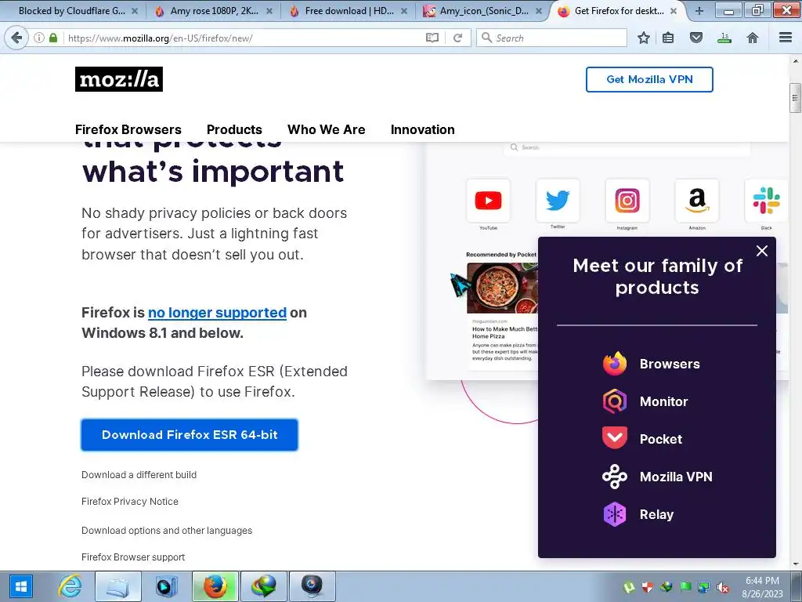The image size is (802, 602).
Task: Open File Explorer taskbar icon
Action: [x=117, y=586]
